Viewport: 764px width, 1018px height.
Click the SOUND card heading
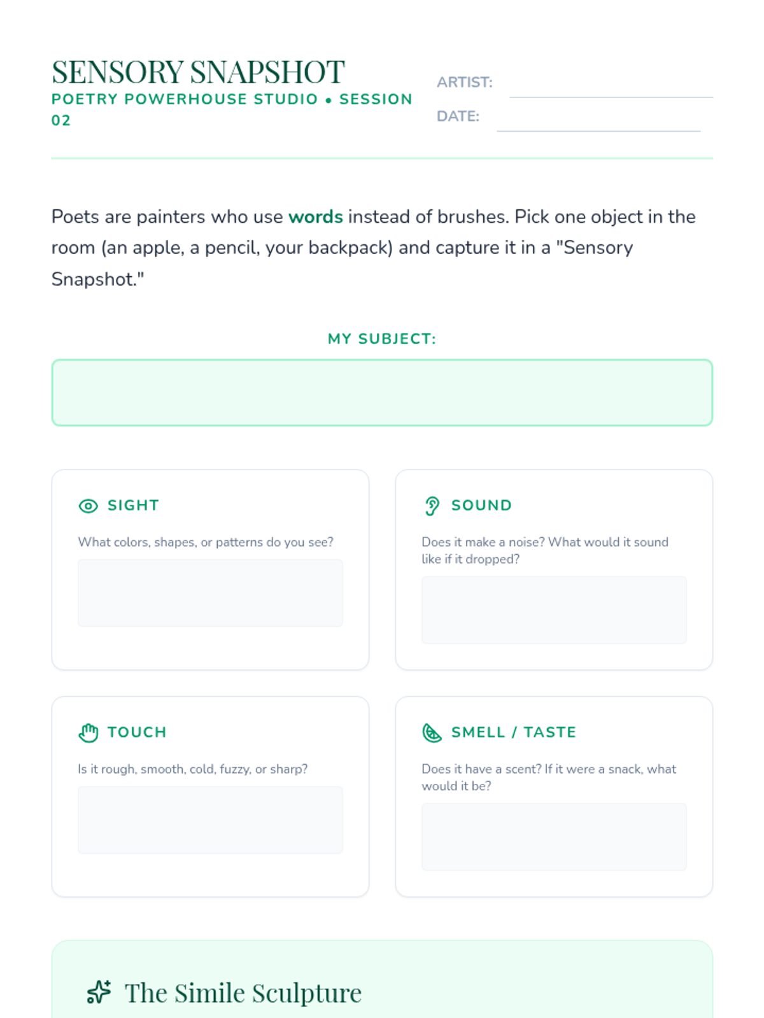point(481,505)
